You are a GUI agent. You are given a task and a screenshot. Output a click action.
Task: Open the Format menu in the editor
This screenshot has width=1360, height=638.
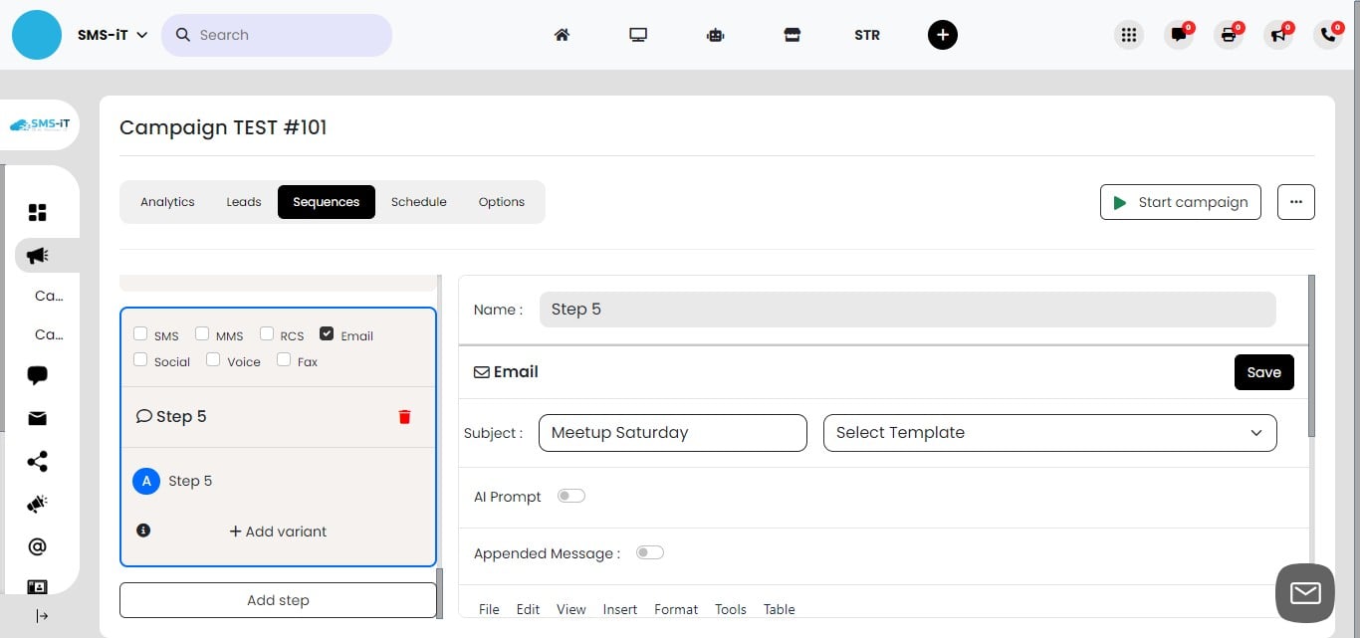[675, 608]
